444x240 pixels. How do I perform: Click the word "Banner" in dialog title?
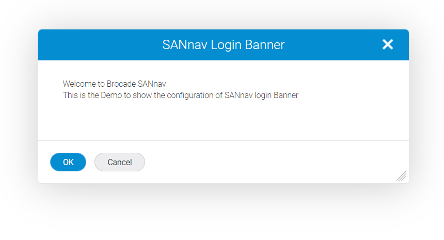point(265,45)
